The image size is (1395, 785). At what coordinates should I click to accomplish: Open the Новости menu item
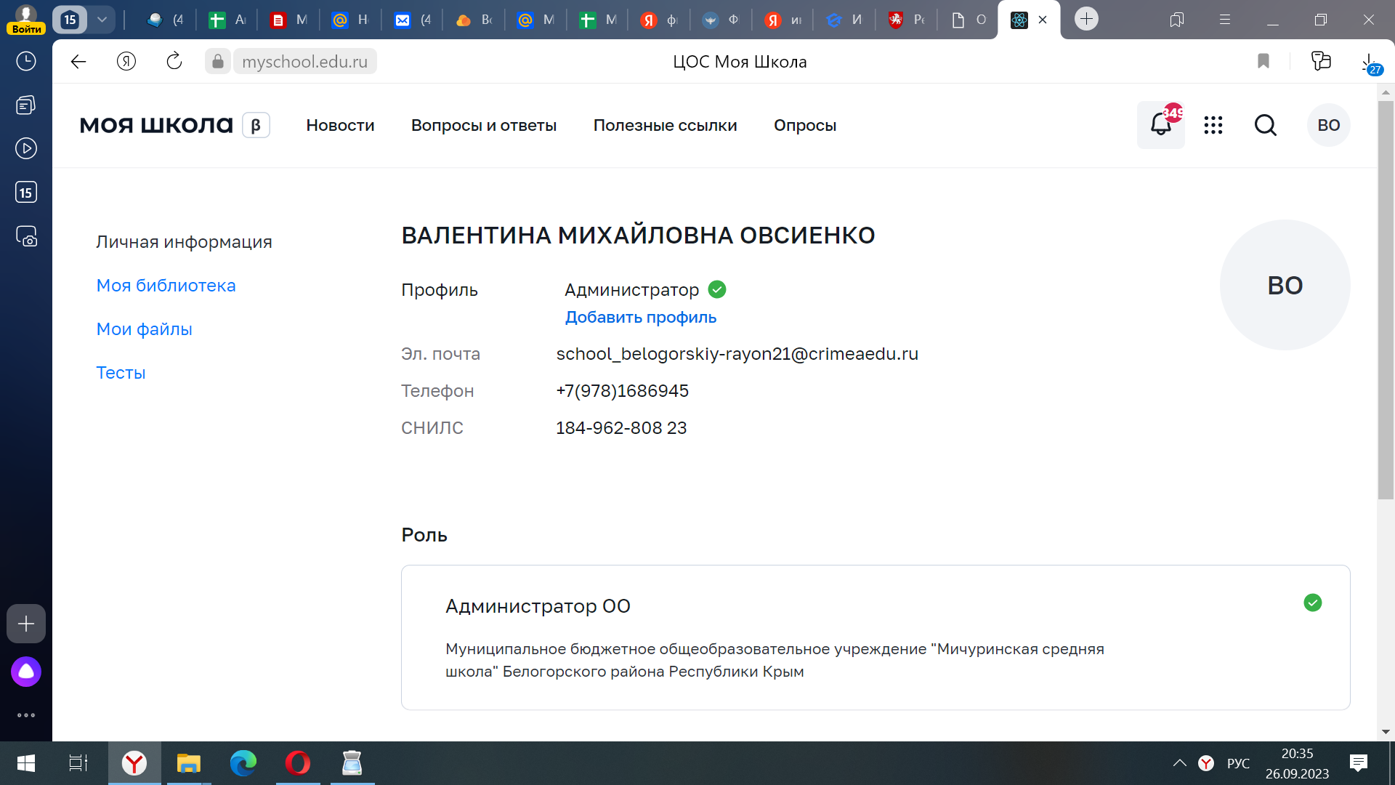click(x=340, y=125)
